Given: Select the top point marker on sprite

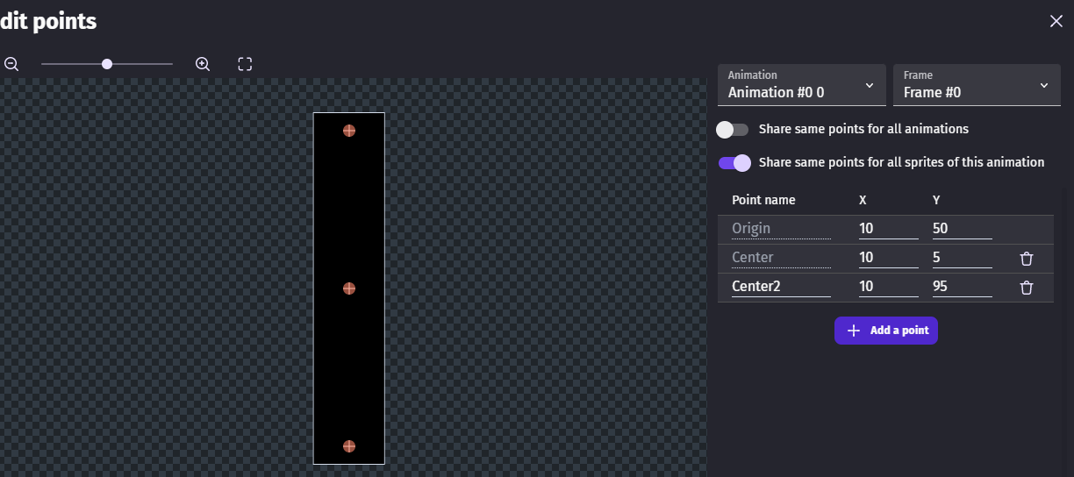Looking at the screenshot, I should click(349, 131).
